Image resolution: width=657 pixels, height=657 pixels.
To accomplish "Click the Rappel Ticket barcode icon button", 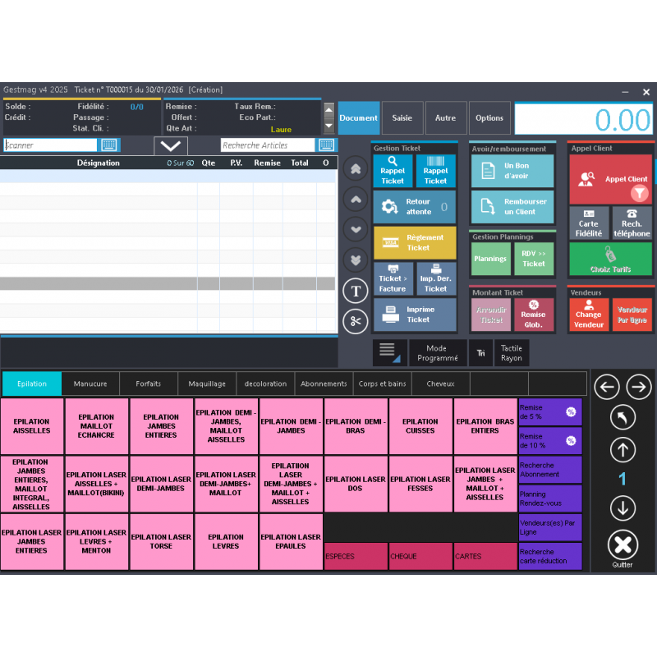I will 435,171.
